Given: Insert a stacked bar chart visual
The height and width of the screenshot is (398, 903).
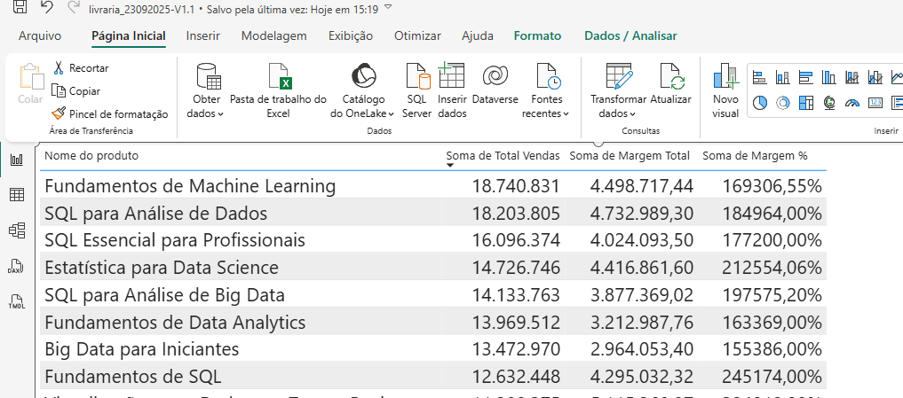Looking at the screenshot, I should pyautogui.click(x=759, y=77).
